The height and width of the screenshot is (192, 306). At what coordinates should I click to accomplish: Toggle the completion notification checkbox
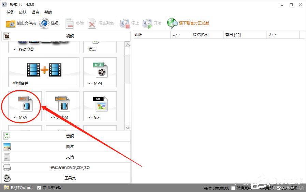(x=278, y=188)
